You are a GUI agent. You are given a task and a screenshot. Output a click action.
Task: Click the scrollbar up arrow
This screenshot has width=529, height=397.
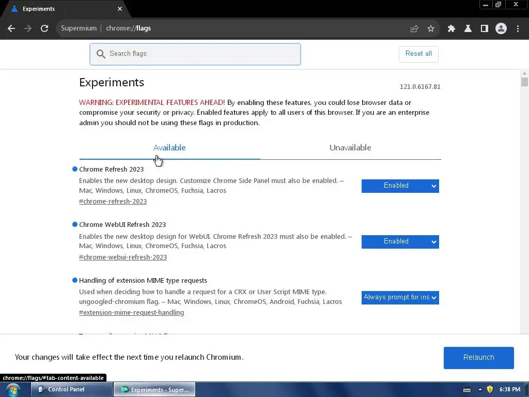pos(524,73)
